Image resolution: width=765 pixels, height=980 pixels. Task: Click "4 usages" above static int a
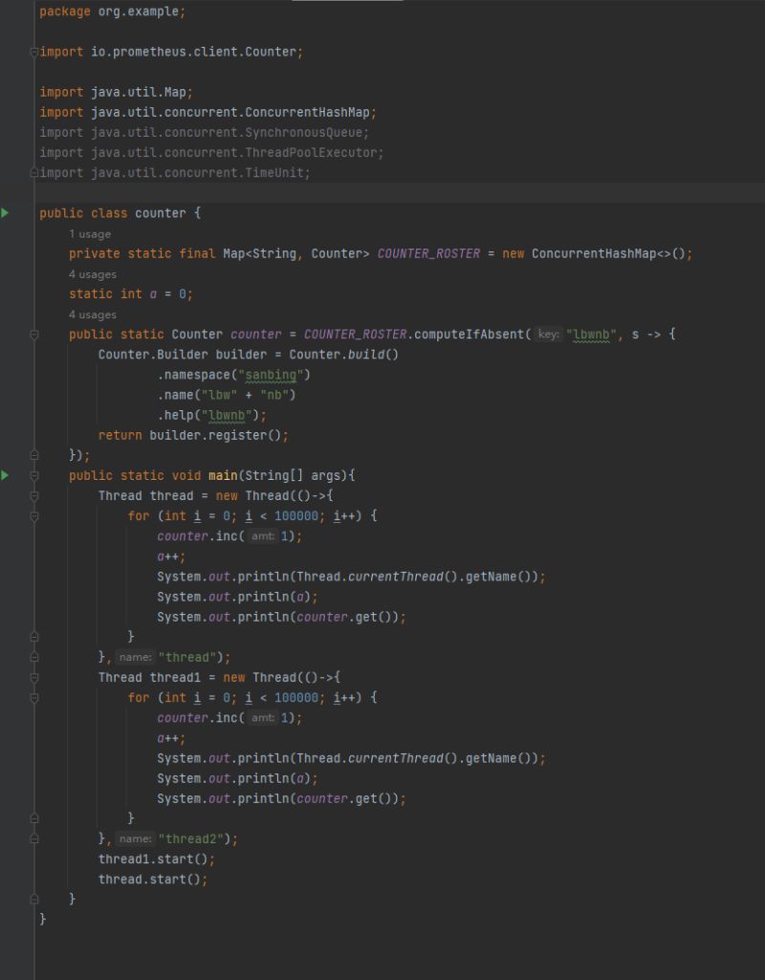[94, 273]
